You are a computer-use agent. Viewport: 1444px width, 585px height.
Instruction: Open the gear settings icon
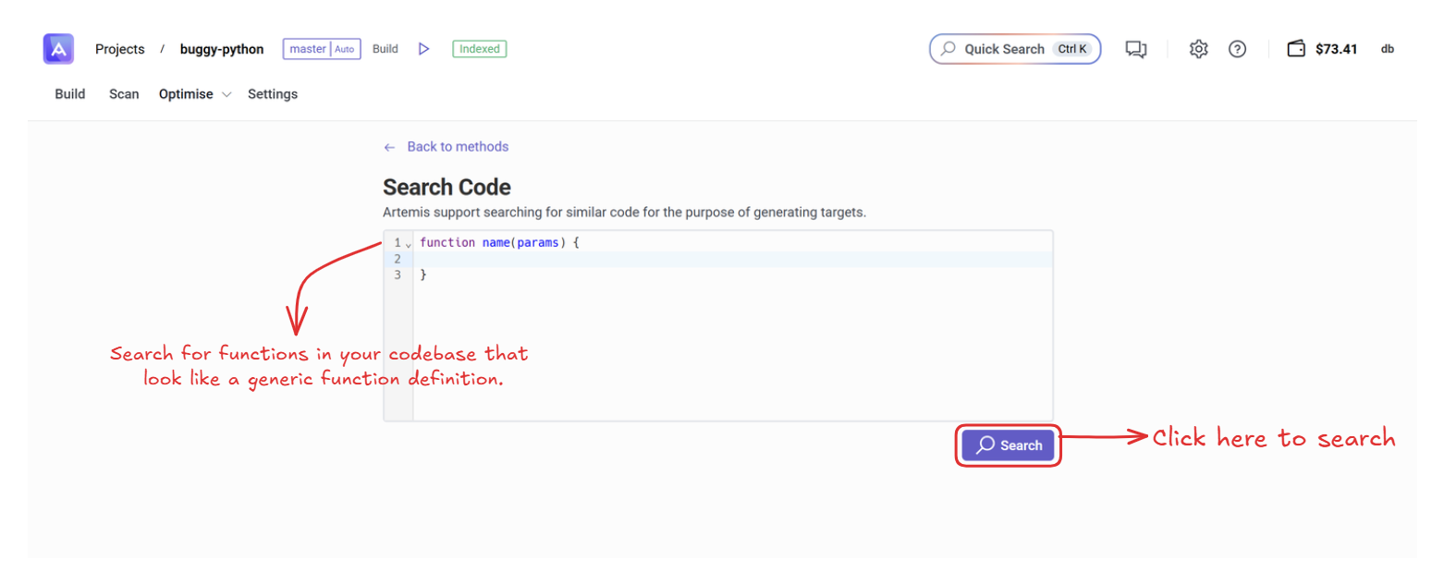click(x=1198, y=49)
